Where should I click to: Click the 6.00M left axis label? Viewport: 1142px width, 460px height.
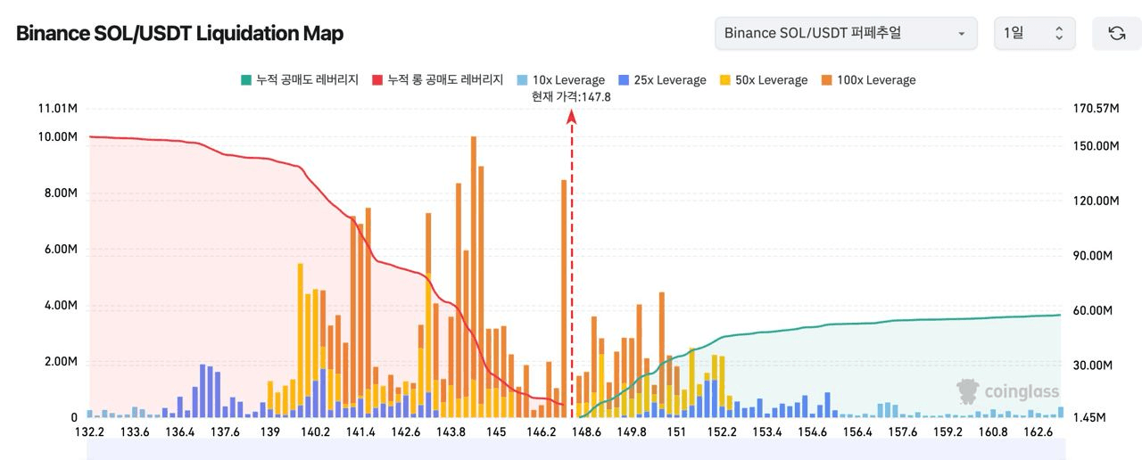pos(60,249)
